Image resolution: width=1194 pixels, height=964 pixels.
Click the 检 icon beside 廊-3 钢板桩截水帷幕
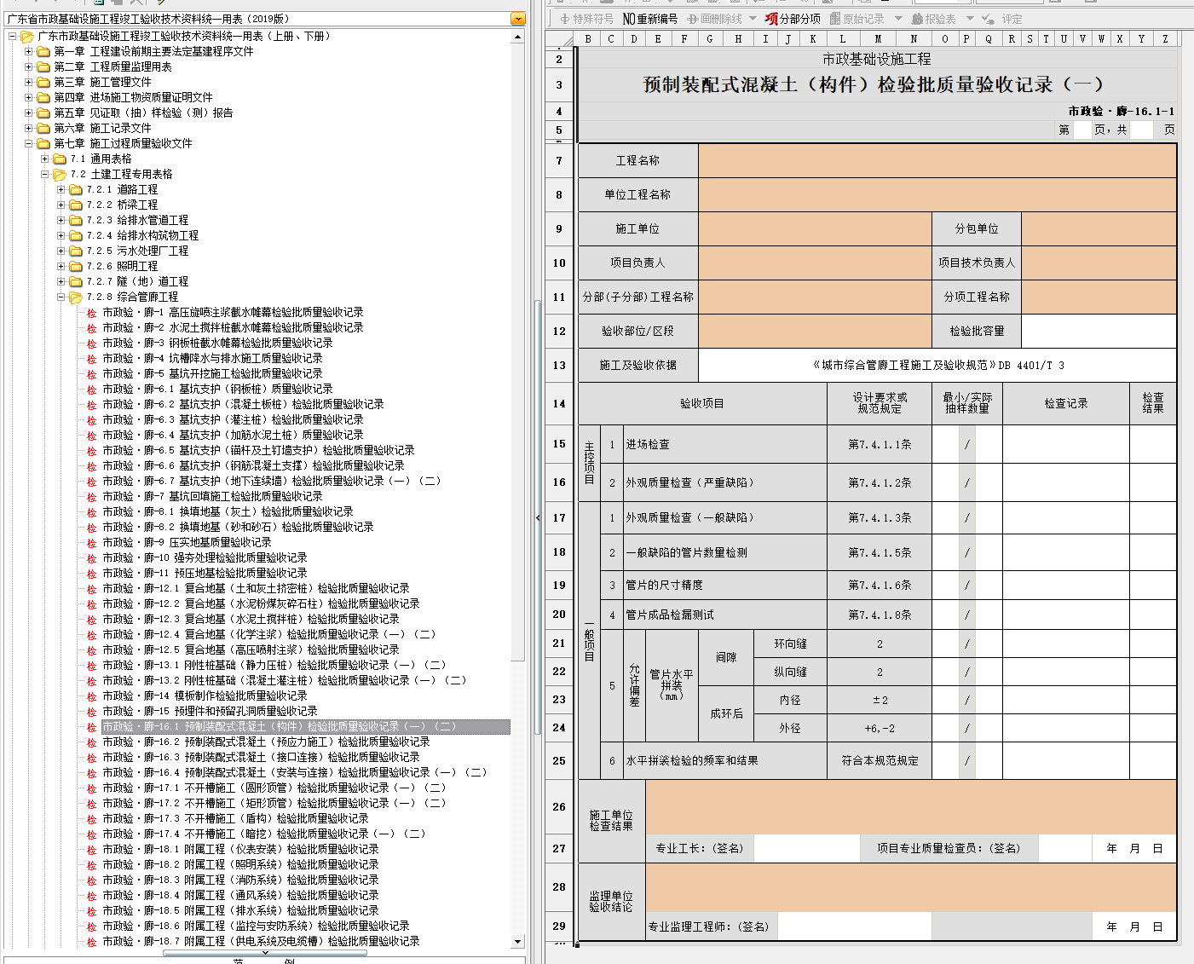point(92,343)
